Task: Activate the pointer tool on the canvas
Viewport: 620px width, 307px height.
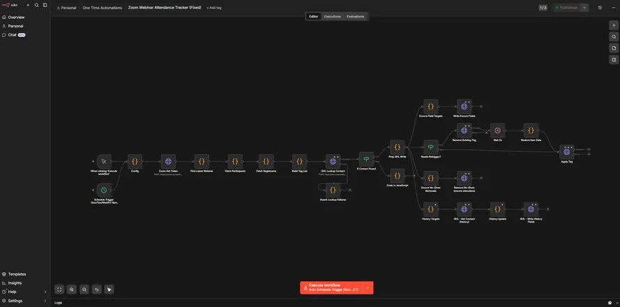Action: click(x=109, y=290)
